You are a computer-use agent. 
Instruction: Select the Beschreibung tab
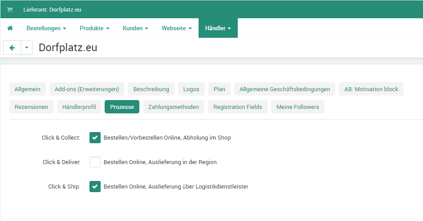click(151, 89)
